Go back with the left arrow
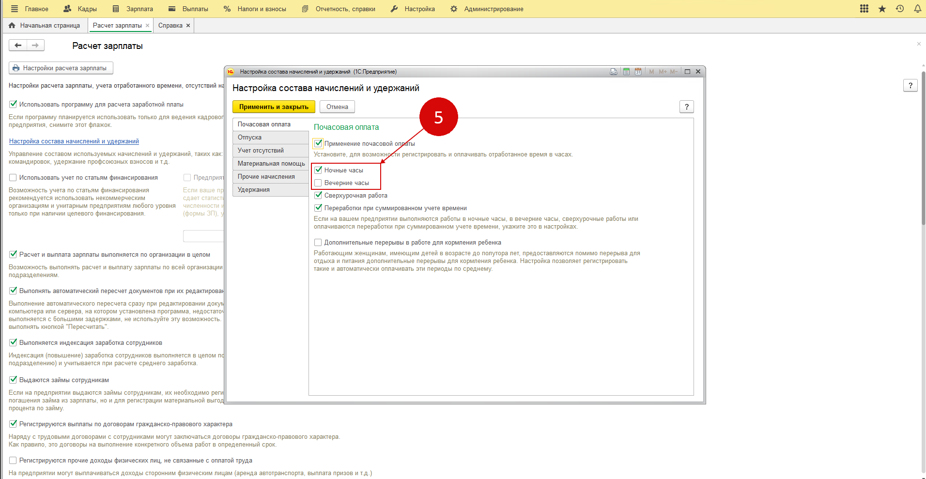 [x=18, y=45]
